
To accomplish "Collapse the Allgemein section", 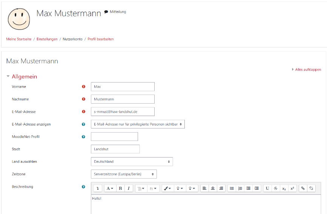I will click(x=24, y=76).
